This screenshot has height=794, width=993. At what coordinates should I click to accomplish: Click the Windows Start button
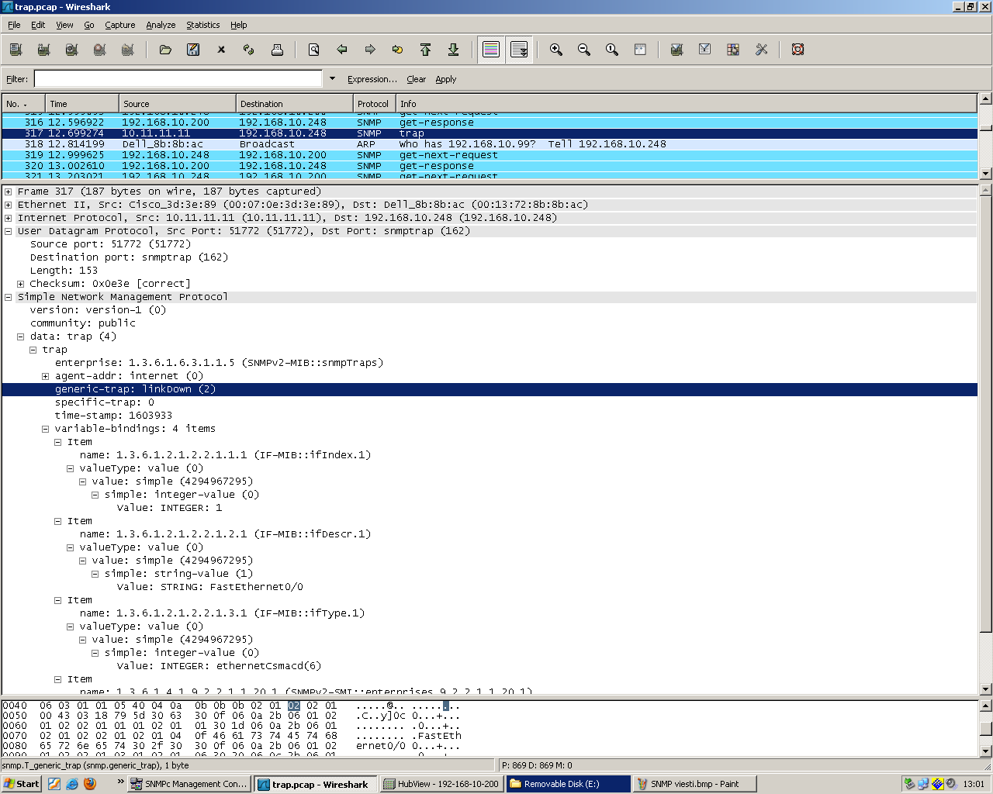(22, 784)
